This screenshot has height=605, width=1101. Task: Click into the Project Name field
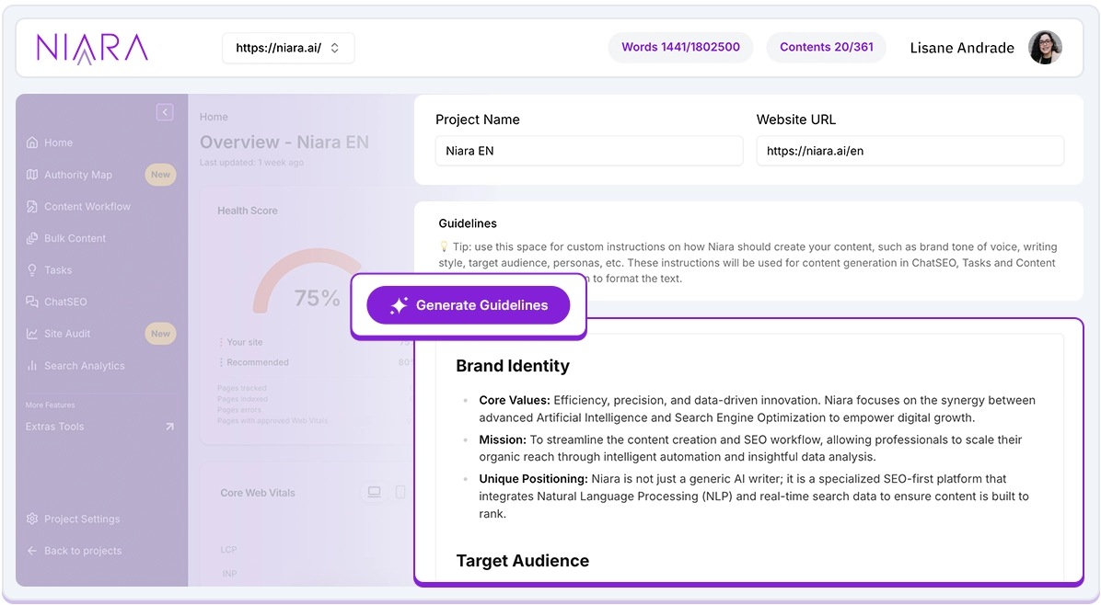[588, 151]
